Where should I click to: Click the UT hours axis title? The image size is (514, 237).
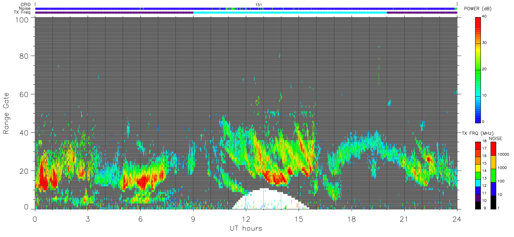coord(246,228)
